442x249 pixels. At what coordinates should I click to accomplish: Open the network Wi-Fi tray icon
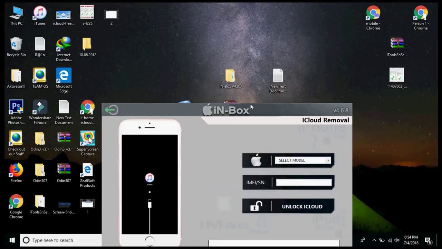[390, 240]
